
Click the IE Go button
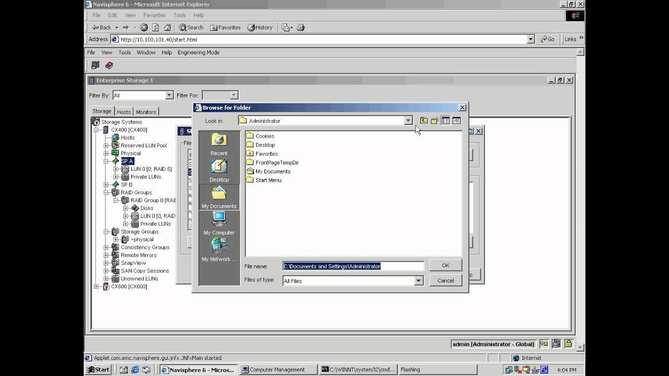click(x=547, y=39)
